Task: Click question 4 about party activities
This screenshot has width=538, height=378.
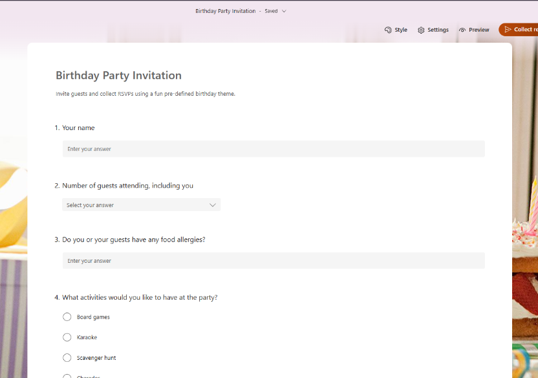Action: point(136,297)
